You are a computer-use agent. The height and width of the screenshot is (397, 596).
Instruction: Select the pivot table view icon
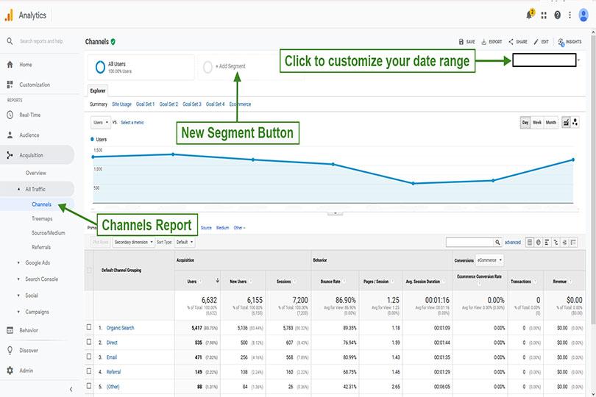pyautogui.click(x=573, y=243)
